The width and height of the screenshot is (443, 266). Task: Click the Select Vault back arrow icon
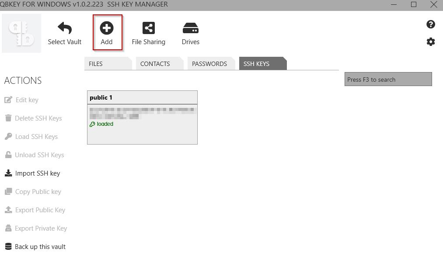65,28
